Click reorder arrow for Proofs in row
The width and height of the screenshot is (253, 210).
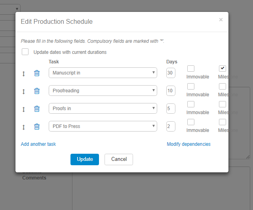click(x=24, y=109)
